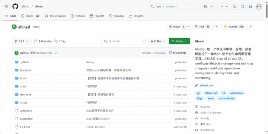The width and height of the screenshot is (268, 134).
Task: Go to GitHub home via Octocat logo
Action: click(x=15, y=6)
